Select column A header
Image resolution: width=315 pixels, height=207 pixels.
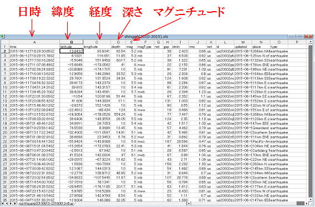[x=34, y=42]
